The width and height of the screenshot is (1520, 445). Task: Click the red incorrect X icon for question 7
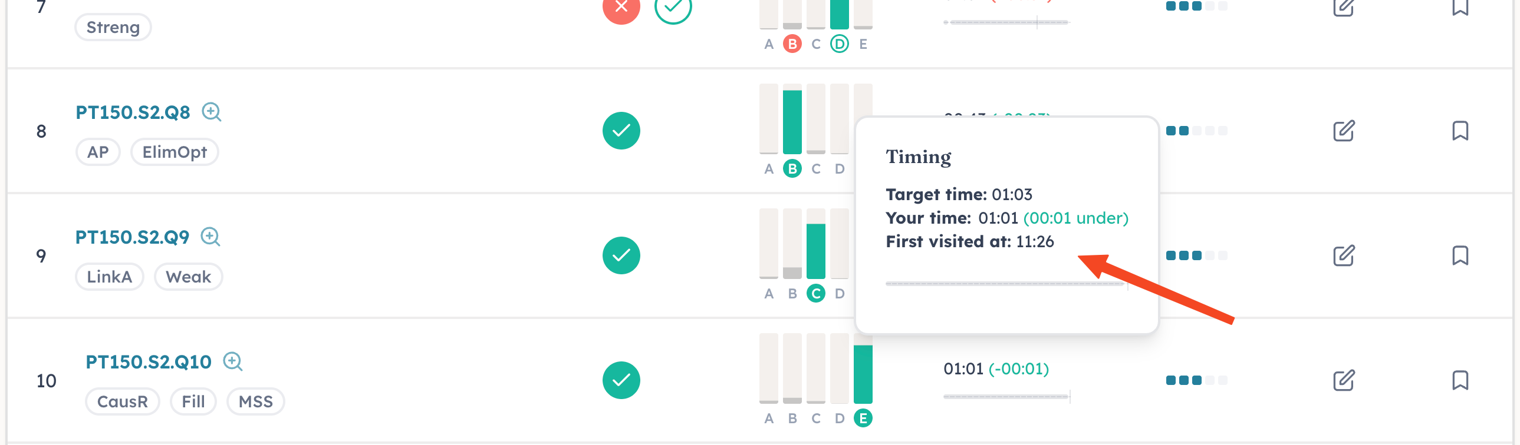pyautogui.click(x=621, y=7)
